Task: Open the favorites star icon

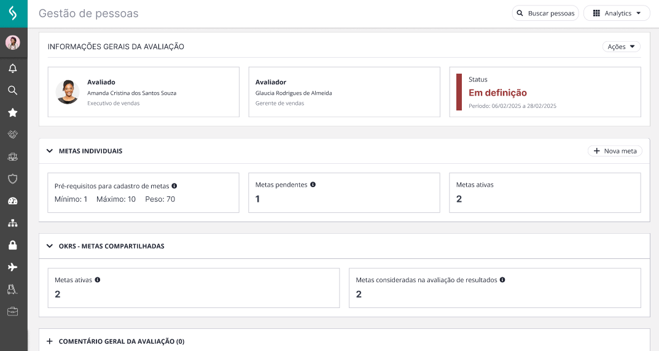Action: pos(13,112)
